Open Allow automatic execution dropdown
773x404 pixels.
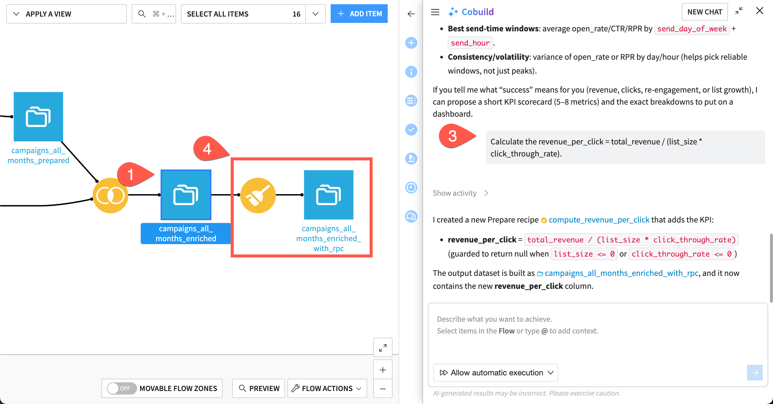click(x=496, y=373)
